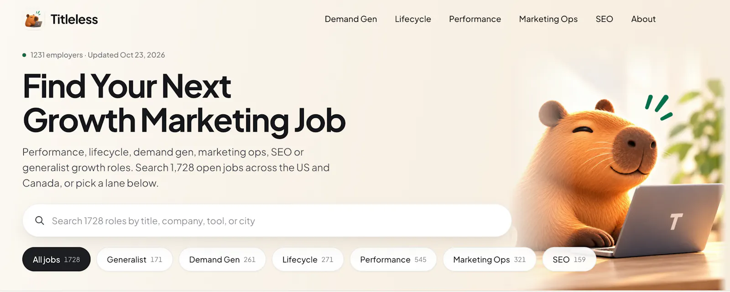
Task: Click the capybara hero illustration
Action: click(620, 178)
